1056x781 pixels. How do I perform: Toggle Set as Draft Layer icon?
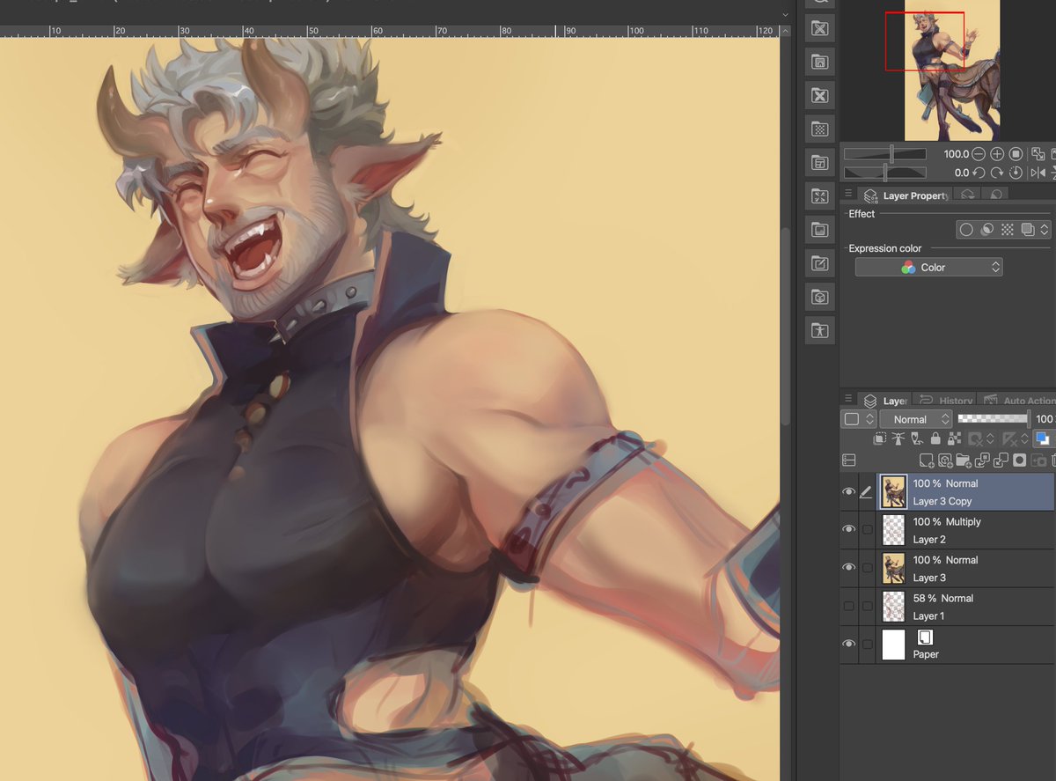(x=917, y=438)
